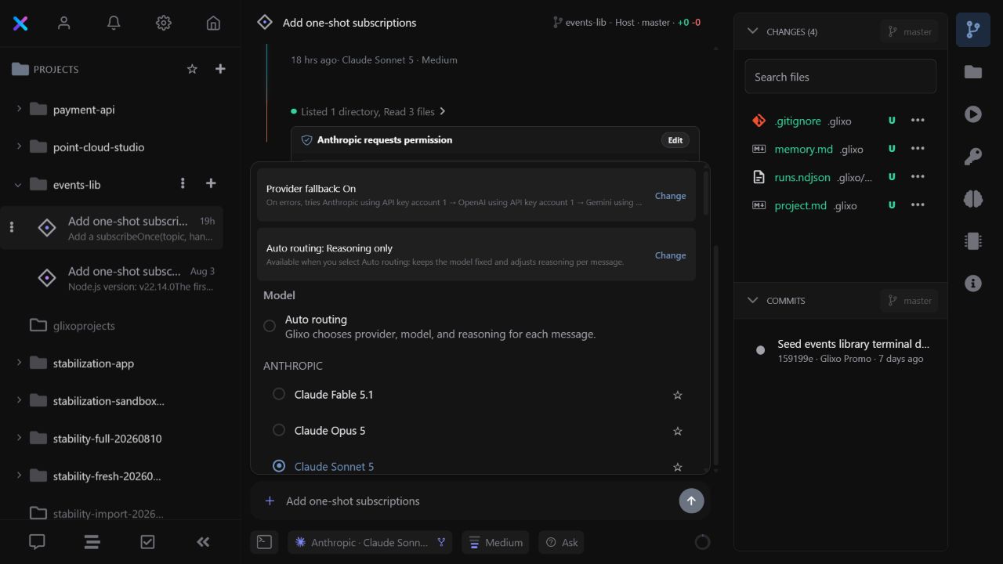Change the Auto routing setting
This screenshot has width=1003, height=564.
pyautogui.click(x=670, y=255)
